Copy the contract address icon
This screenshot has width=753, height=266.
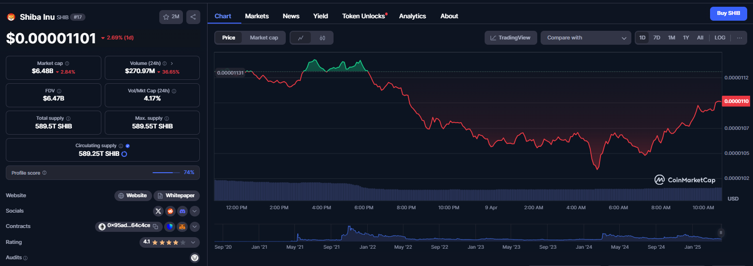point(155,226)
